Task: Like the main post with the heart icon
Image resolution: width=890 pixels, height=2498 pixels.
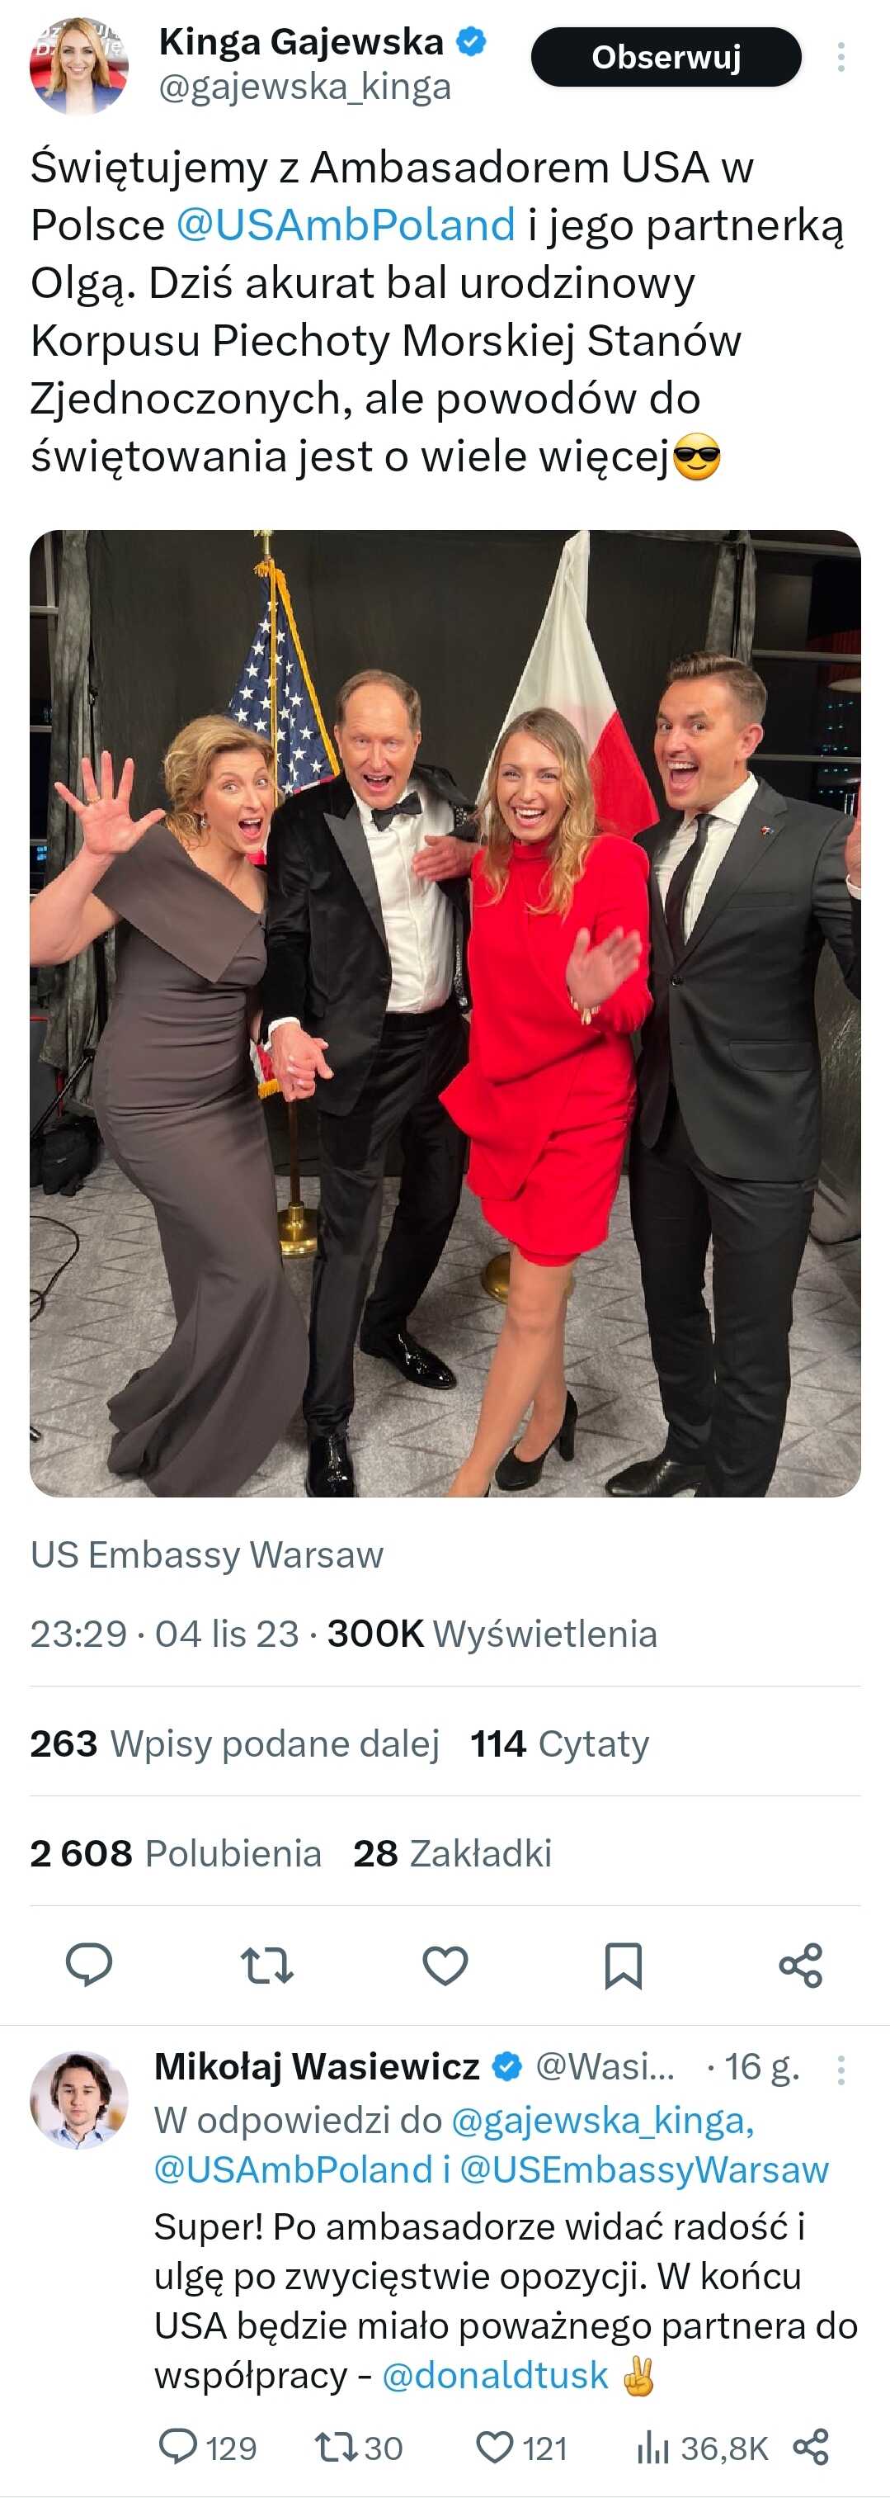Action: click(x=445, y=1966)
